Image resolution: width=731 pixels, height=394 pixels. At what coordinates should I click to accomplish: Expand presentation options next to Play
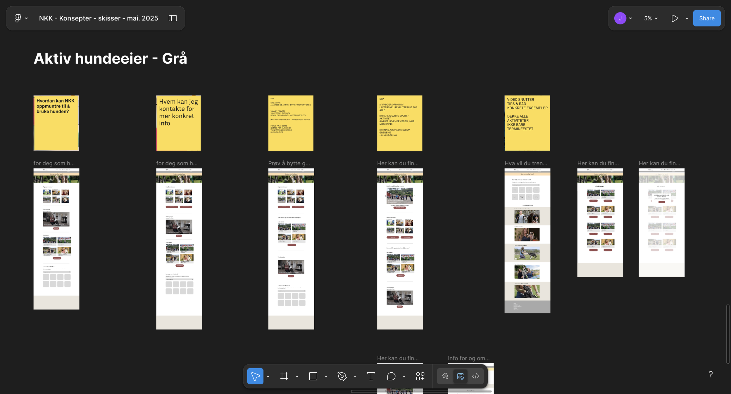tap(687, 18)
